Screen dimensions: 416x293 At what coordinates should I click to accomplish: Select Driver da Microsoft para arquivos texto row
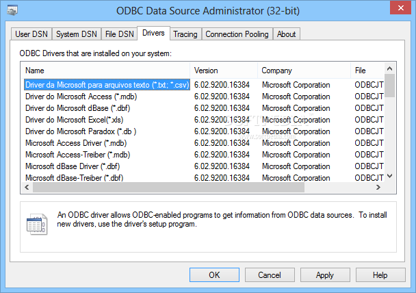tap(107, 85)
